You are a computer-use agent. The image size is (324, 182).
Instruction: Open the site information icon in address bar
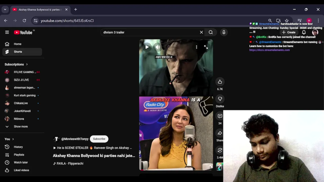[x=36, y=21]
